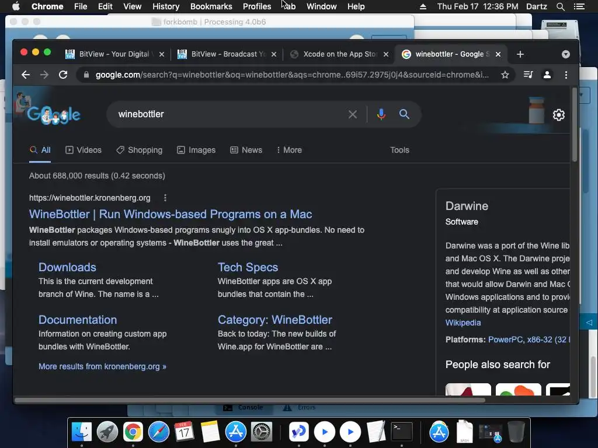Open the tab search dropdown arrow
The image size is (598, 448).
pyautogui.click(x=565, y=54)
